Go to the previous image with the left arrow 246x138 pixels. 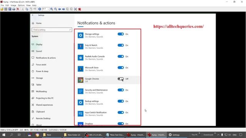coord(60,9)
